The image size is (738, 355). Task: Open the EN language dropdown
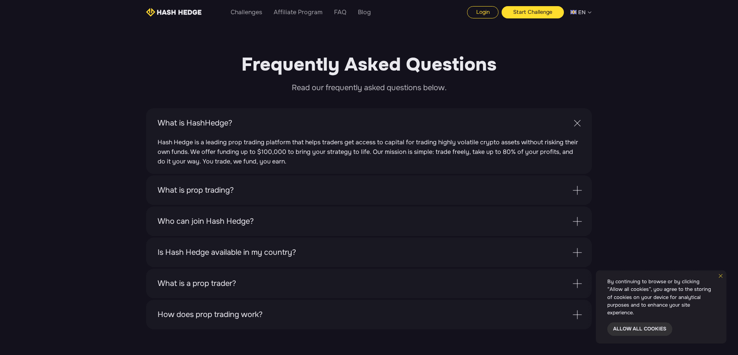coord(580,12)
